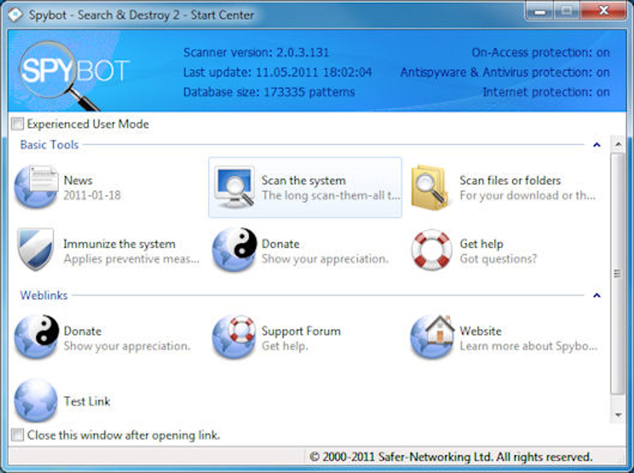This screenshot has height=473, width=634.
Task: Collapse the Weblinks section
Action: coord(597,295)
